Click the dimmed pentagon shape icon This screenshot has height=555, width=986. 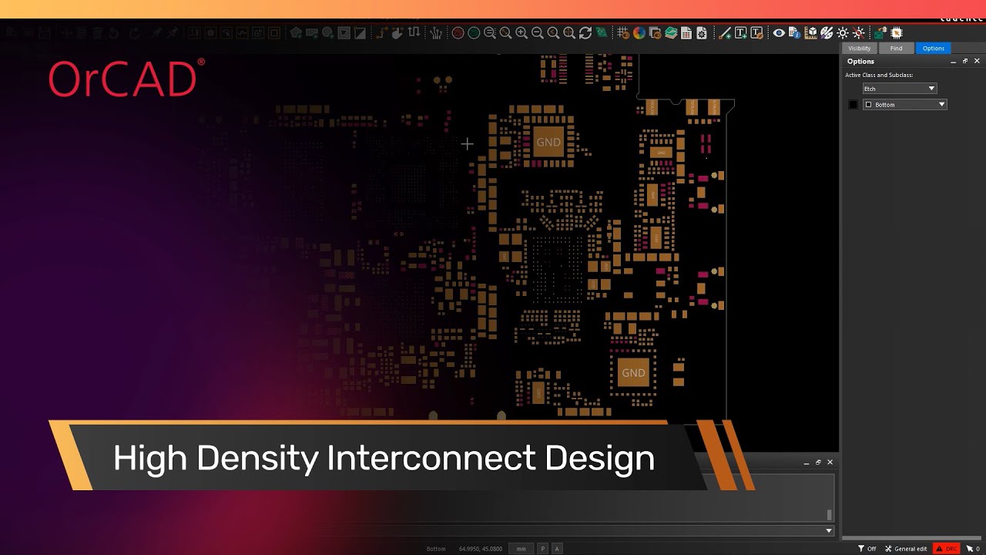pyautogui.click(x=296, y=33)
